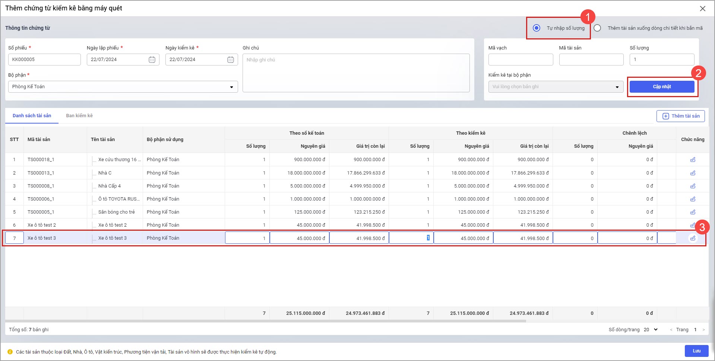Viewport: 715px width, 361px height.
Task: Click edit icon for Nhà Cấp 4 row
Action: pyautogui.click(x=693, y=186)
